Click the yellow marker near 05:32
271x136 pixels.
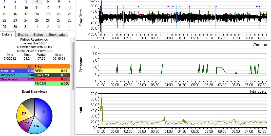tap(210, 7)
